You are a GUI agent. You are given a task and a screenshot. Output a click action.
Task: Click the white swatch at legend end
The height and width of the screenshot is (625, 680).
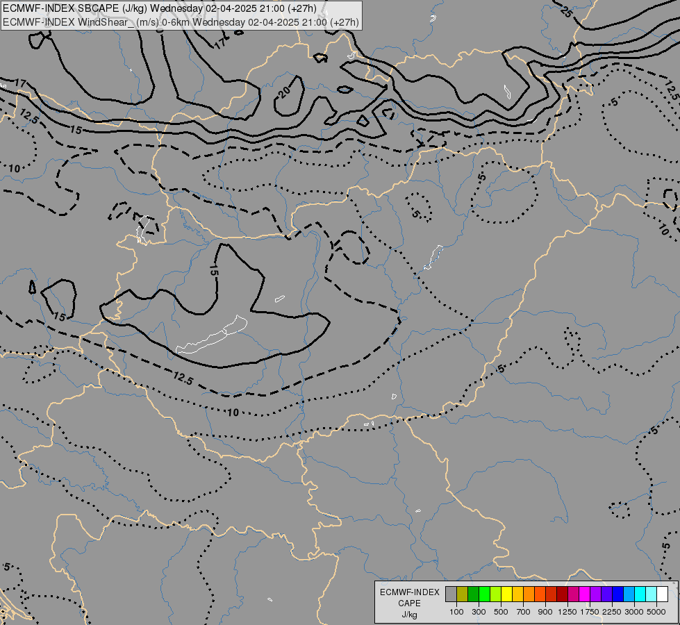663,594
